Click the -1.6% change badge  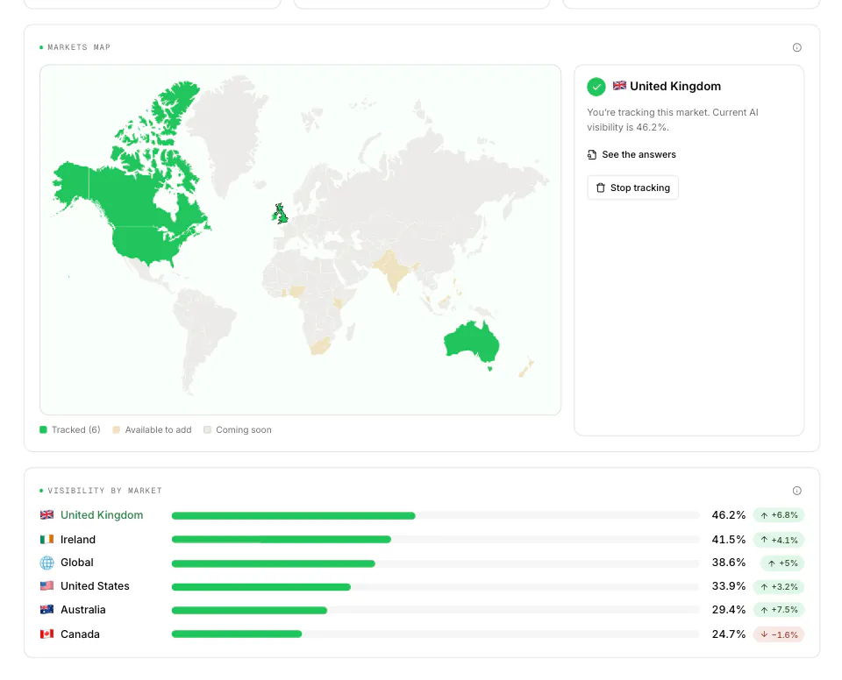tap(779, 634)
